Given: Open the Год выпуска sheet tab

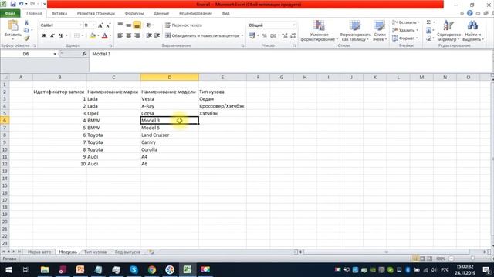Looking at the screenshot, I should pos(127,252).
